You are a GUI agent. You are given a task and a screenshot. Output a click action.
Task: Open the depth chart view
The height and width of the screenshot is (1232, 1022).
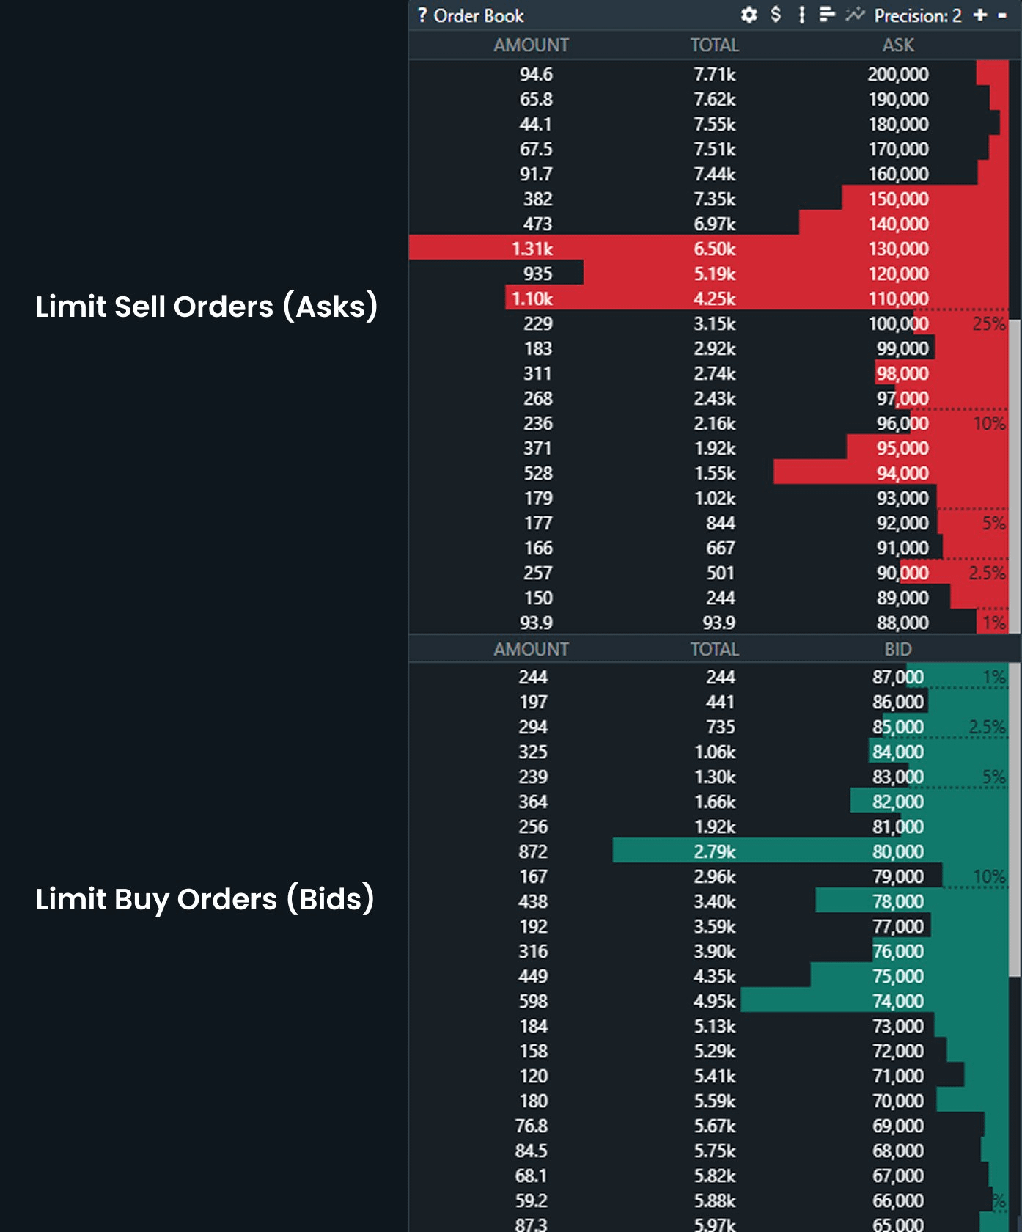[856, 15]
